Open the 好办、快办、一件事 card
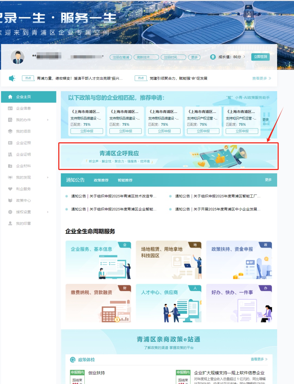 (x=239, y=303)
